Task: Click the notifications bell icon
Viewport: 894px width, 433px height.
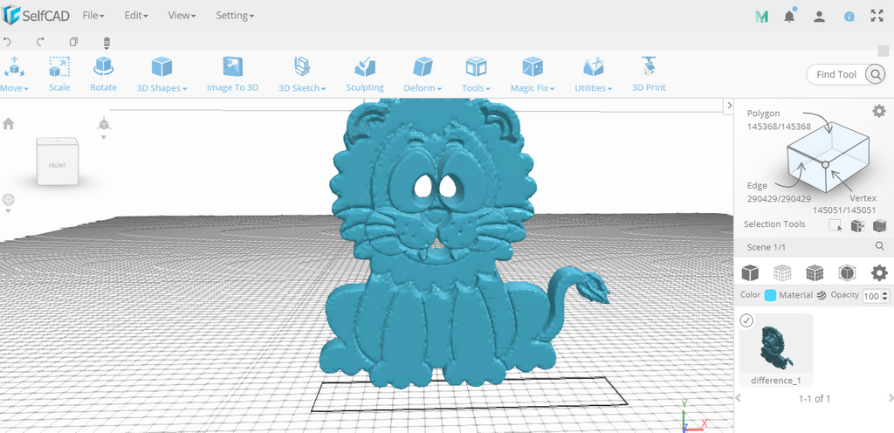Action: tap(789, 16)
